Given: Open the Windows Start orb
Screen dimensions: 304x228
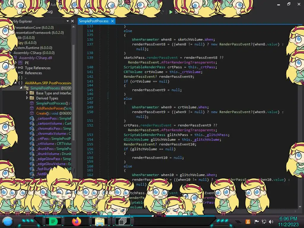Looking at the screenshot, I should [8, 221].
